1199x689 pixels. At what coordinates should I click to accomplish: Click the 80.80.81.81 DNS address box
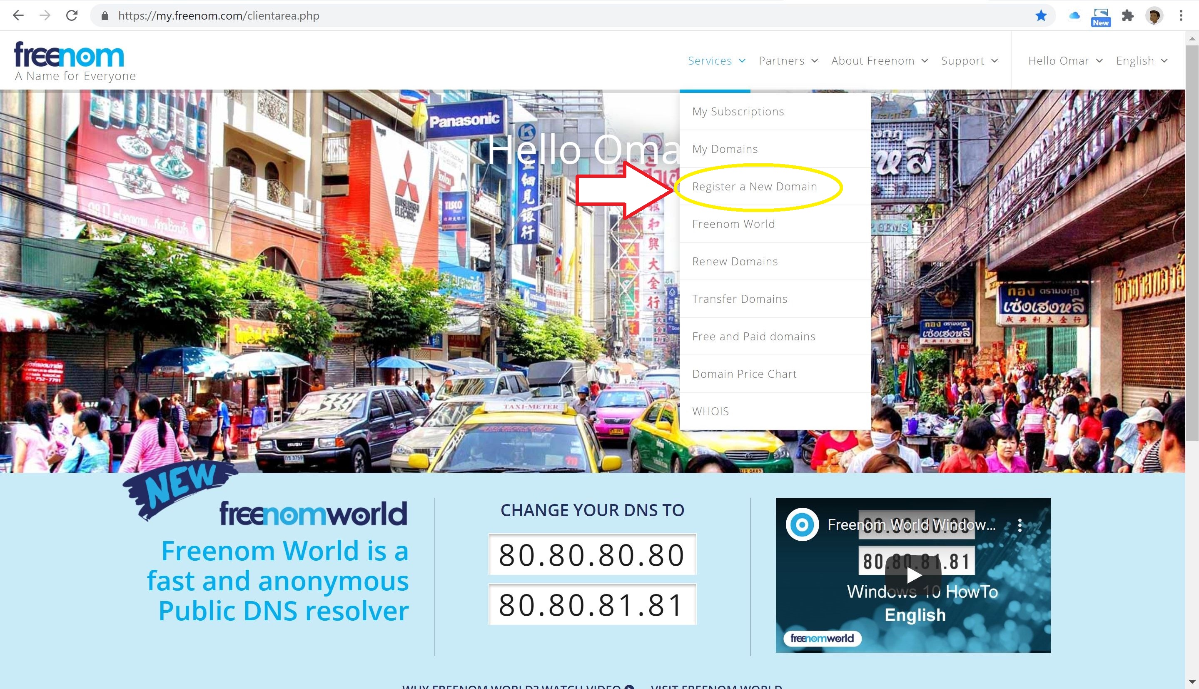(x=592, y=604)
